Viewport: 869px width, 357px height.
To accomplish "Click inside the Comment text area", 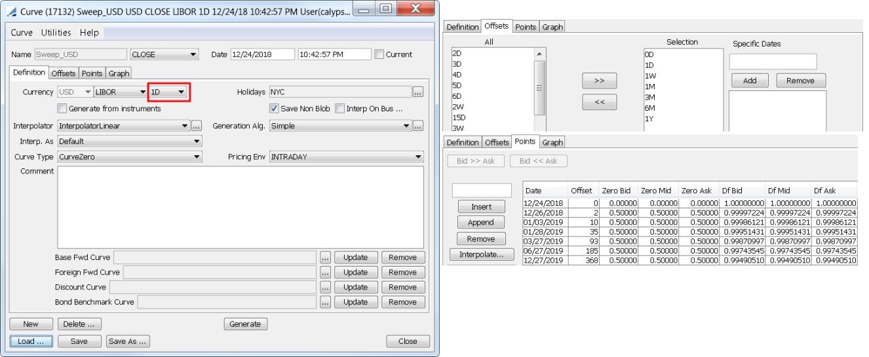I will [x=241, y=207].
